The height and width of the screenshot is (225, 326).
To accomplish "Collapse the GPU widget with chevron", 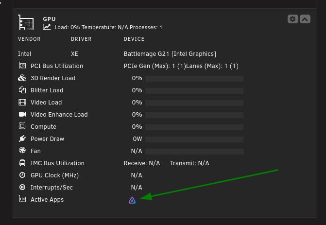I will coord(305,19).
